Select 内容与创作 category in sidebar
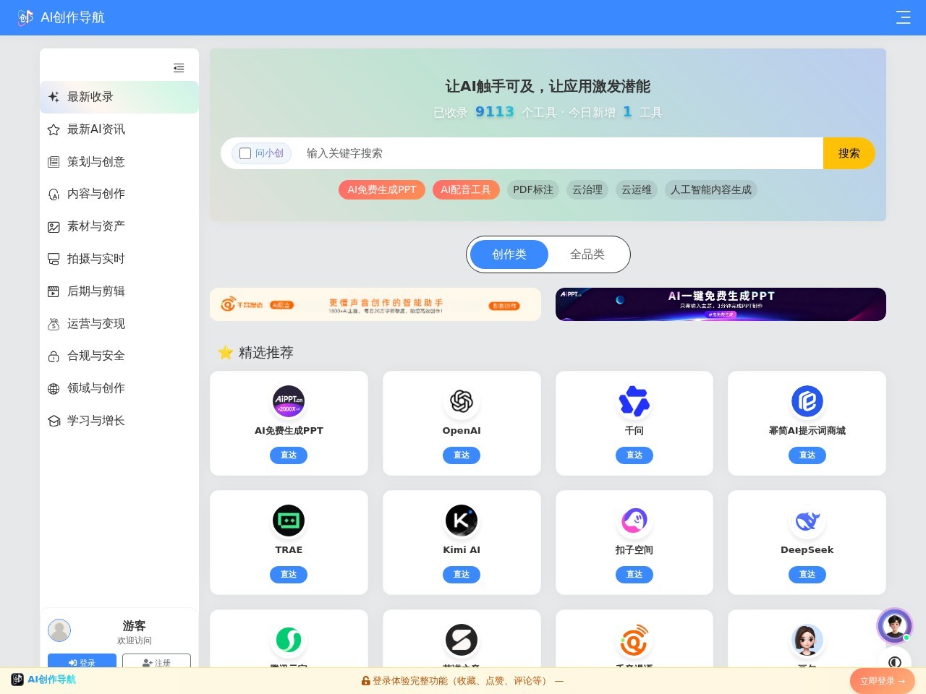The height and width of the screenshot is (694, 926). click(119, 194)
